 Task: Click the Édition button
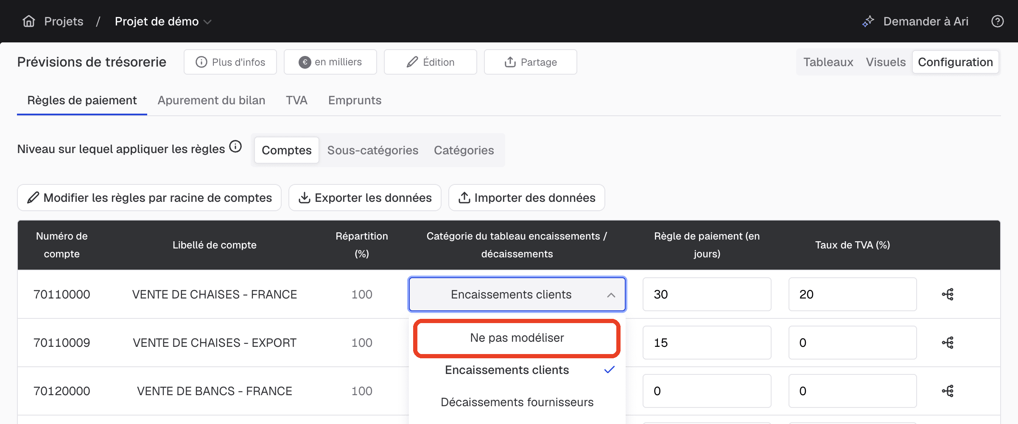tap(431, 62)
